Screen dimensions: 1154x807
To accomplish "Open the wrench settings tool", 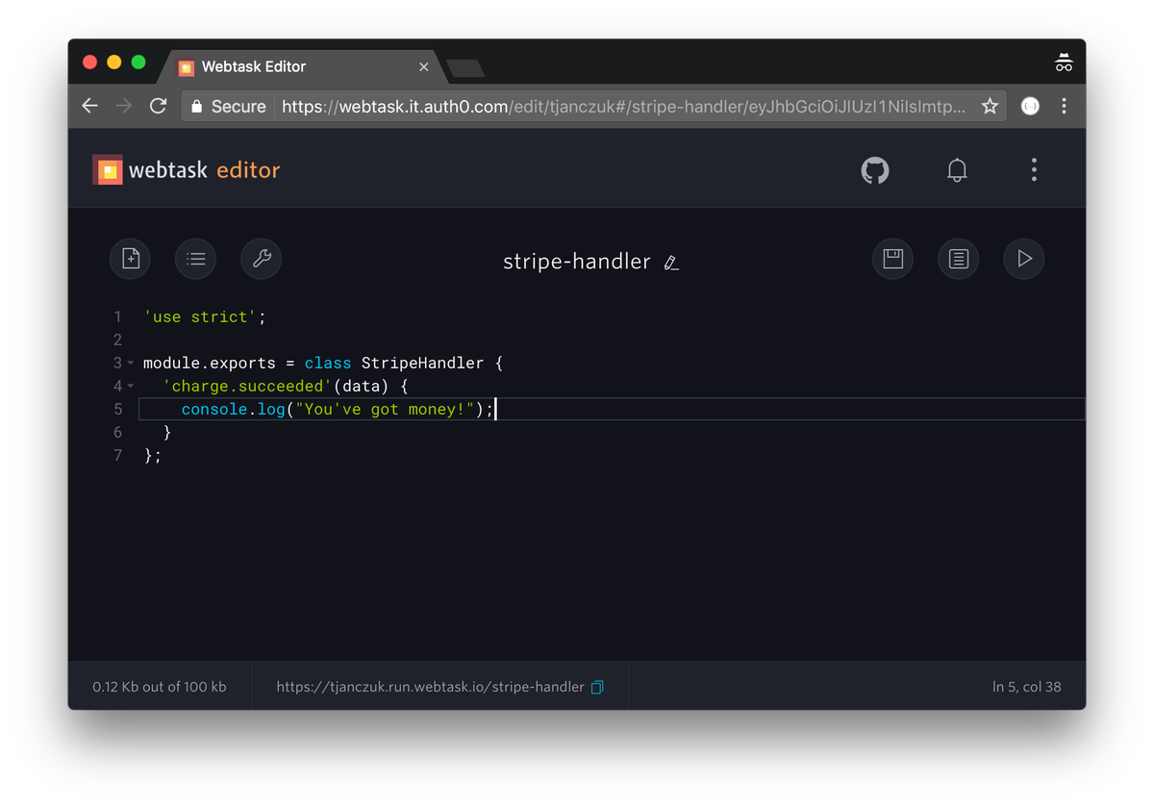I will (262, 259).
